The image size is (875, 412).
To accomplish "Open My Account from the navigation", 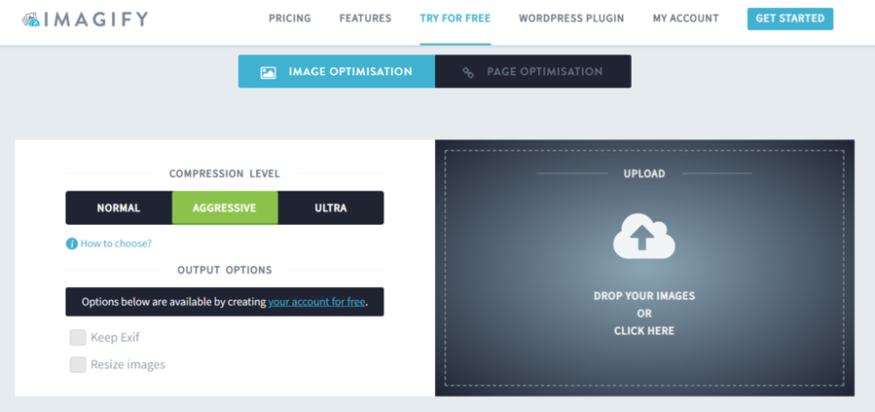I will tap(685, 18).
